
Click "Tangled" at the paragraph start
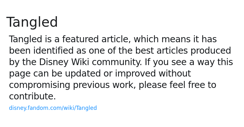[26, 40]
